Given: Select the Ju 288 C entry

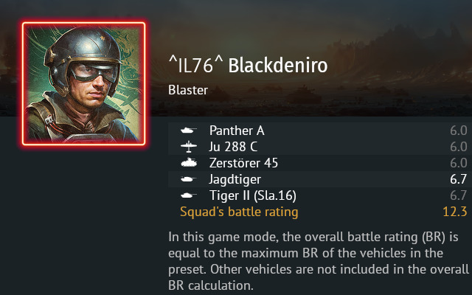Looking at the screenshot, I should [233, 147].
